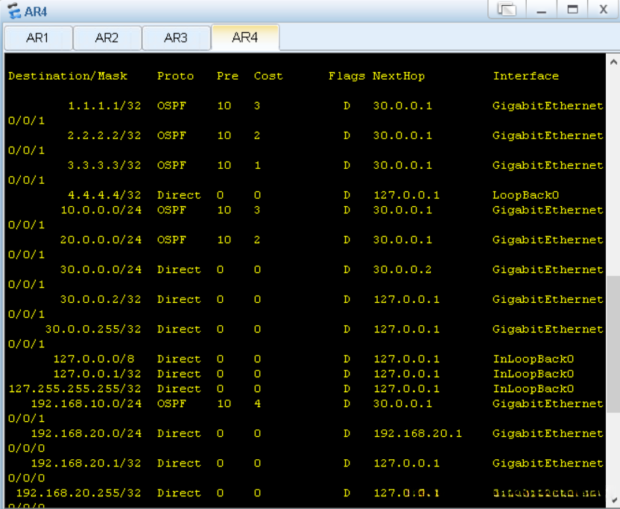Click GigabitEthernet in the 192.168.20.0/24 row
The width and height of the screenshot is (620, 509).
pyautogui.click(x=548, y=433)
